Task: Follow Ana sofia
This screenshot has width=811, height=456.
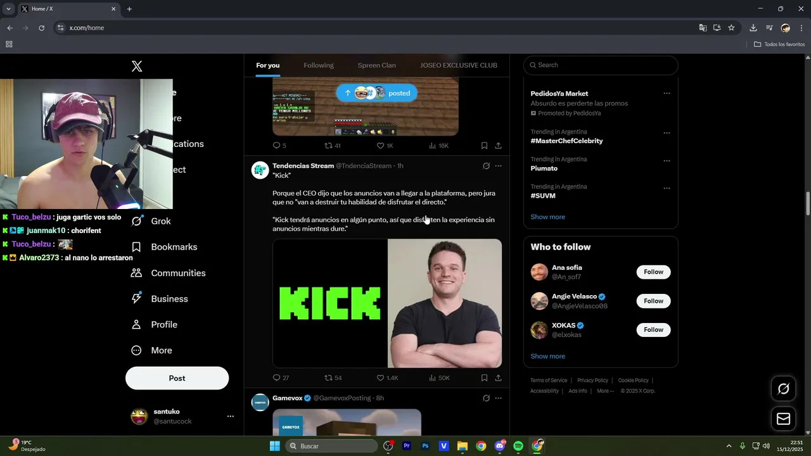Action: [653, 272]
